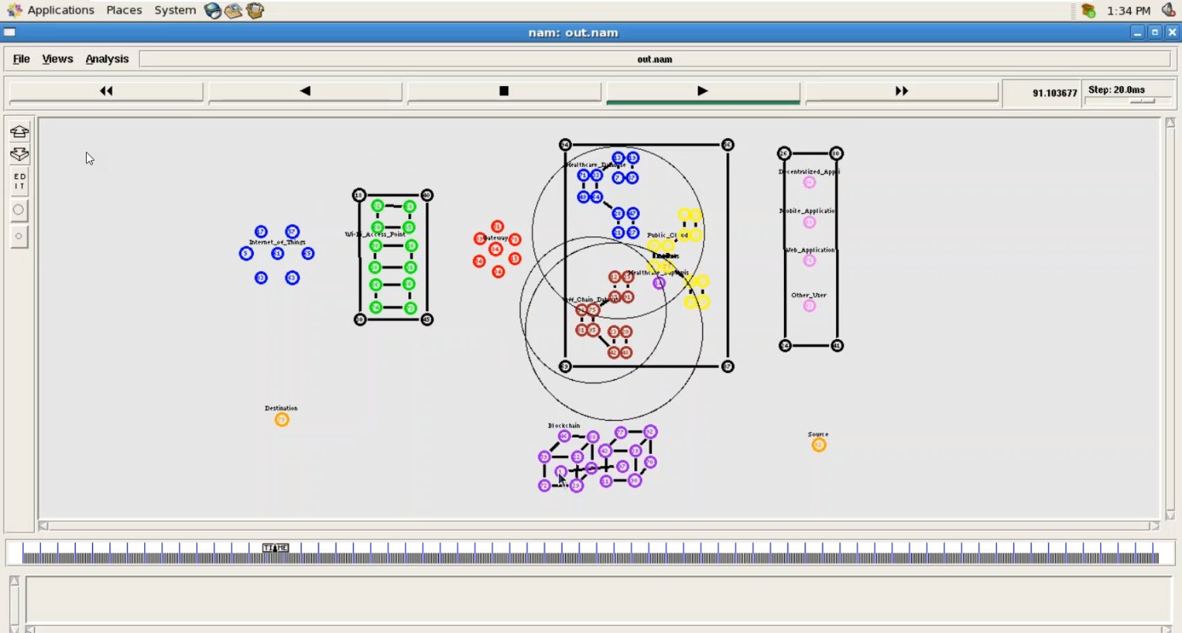
Task: Expand the Analysis menu
Action: (107, 59)
